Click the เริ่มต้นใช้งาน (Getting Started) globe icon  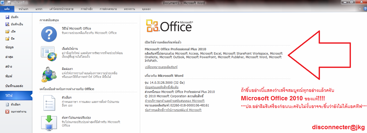pyautogui.click(x=49, y=53)
